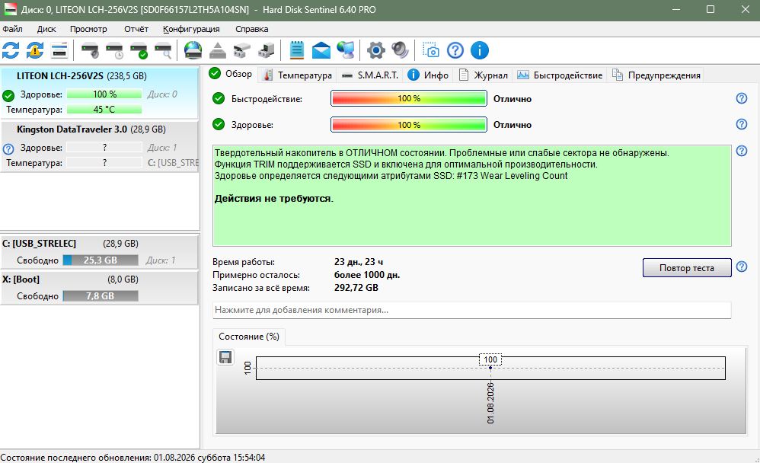The height and width of the screenshot is (463, 760).
Task: Click the disk with green checkmark icon
Action: click(139, 50)
